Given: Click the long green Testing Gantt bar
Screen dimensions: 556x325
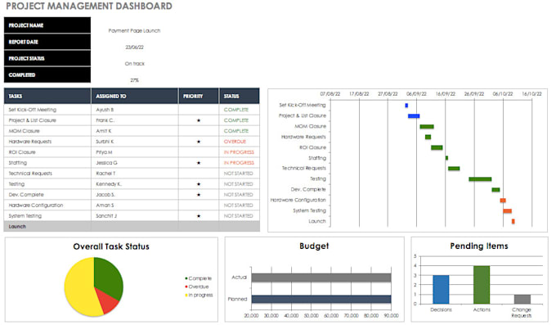Looking at the screenshot, I should (480, 179).
